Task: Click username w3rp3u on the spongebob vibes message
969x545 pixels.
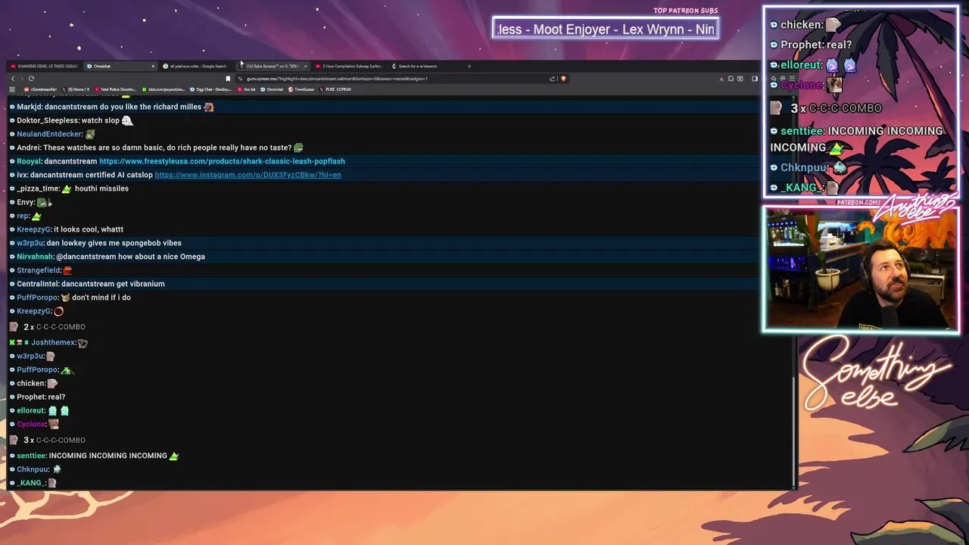Action: click(30, 243)
